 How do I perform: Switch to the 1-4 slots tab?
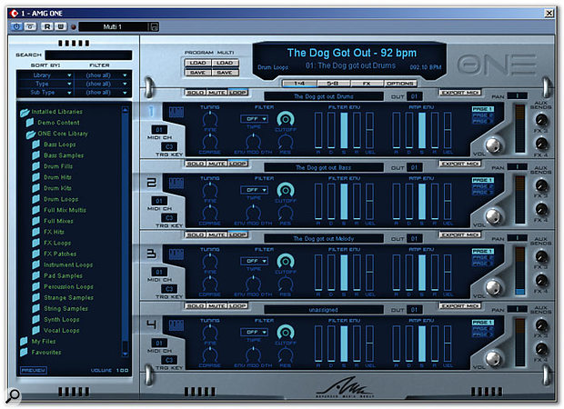[x=299, y=84]
